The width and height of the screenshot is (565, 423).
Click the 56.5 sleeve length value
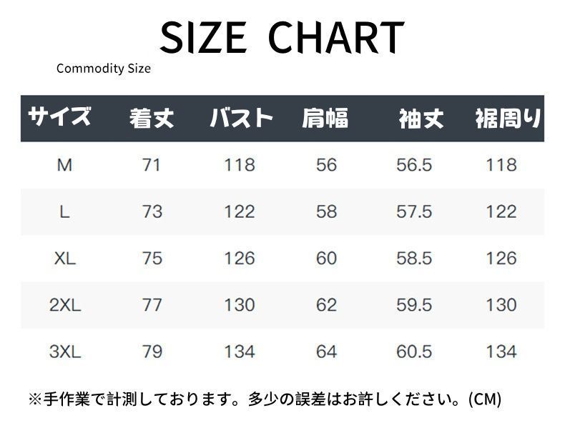coord(414,165)
